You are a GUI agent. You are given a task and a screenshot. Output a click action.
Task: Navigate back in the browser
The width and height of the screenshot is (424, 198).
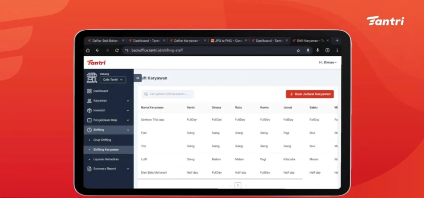pos(97,50)
